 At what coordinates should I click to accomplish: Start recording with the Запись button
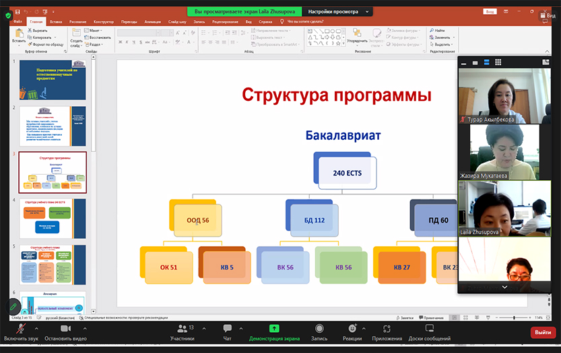pos(317,329)
